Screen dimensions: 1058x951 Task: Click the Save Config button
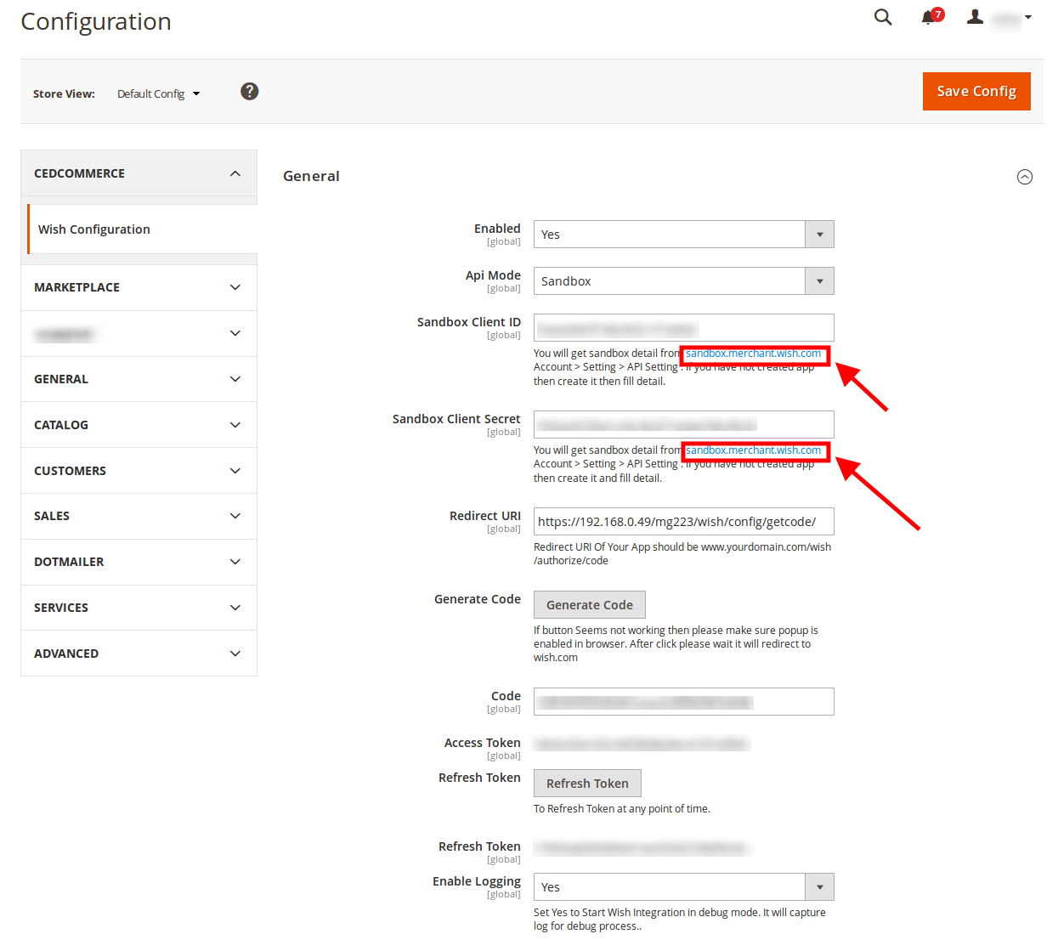click(976, 91)
